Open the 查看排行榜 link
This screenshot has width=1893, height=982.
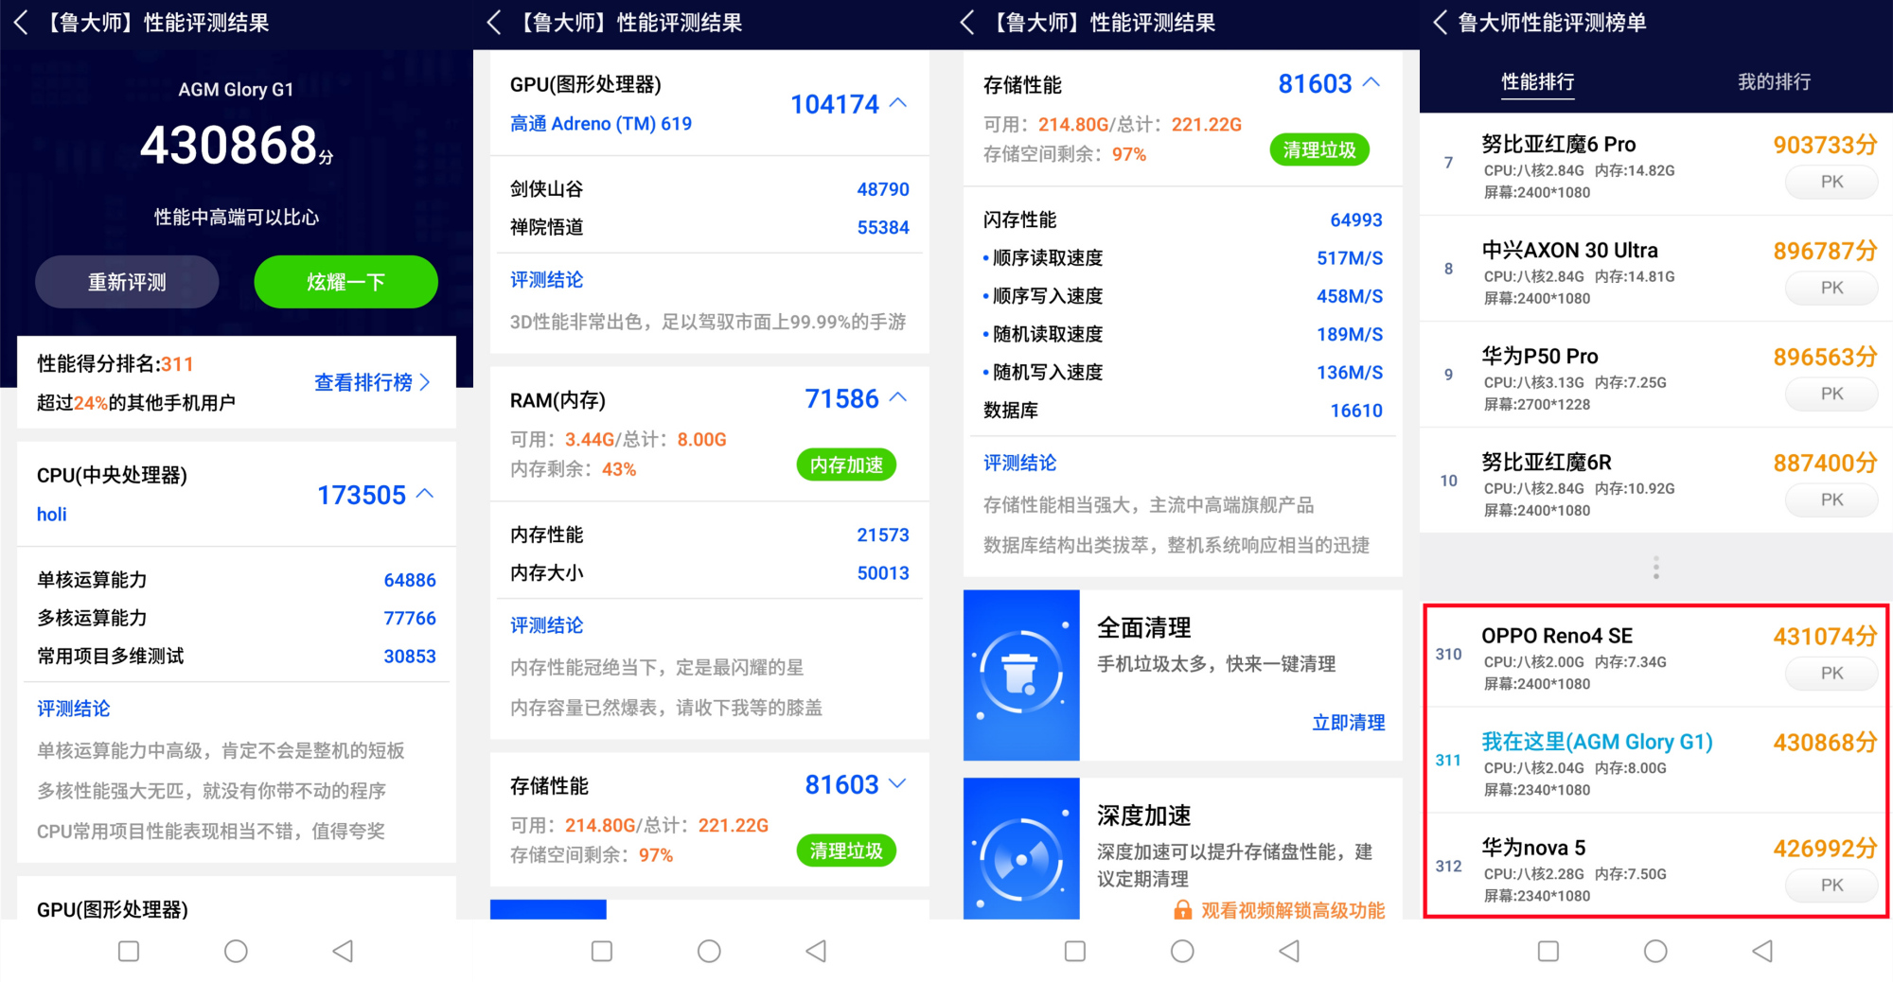(373, 382)
